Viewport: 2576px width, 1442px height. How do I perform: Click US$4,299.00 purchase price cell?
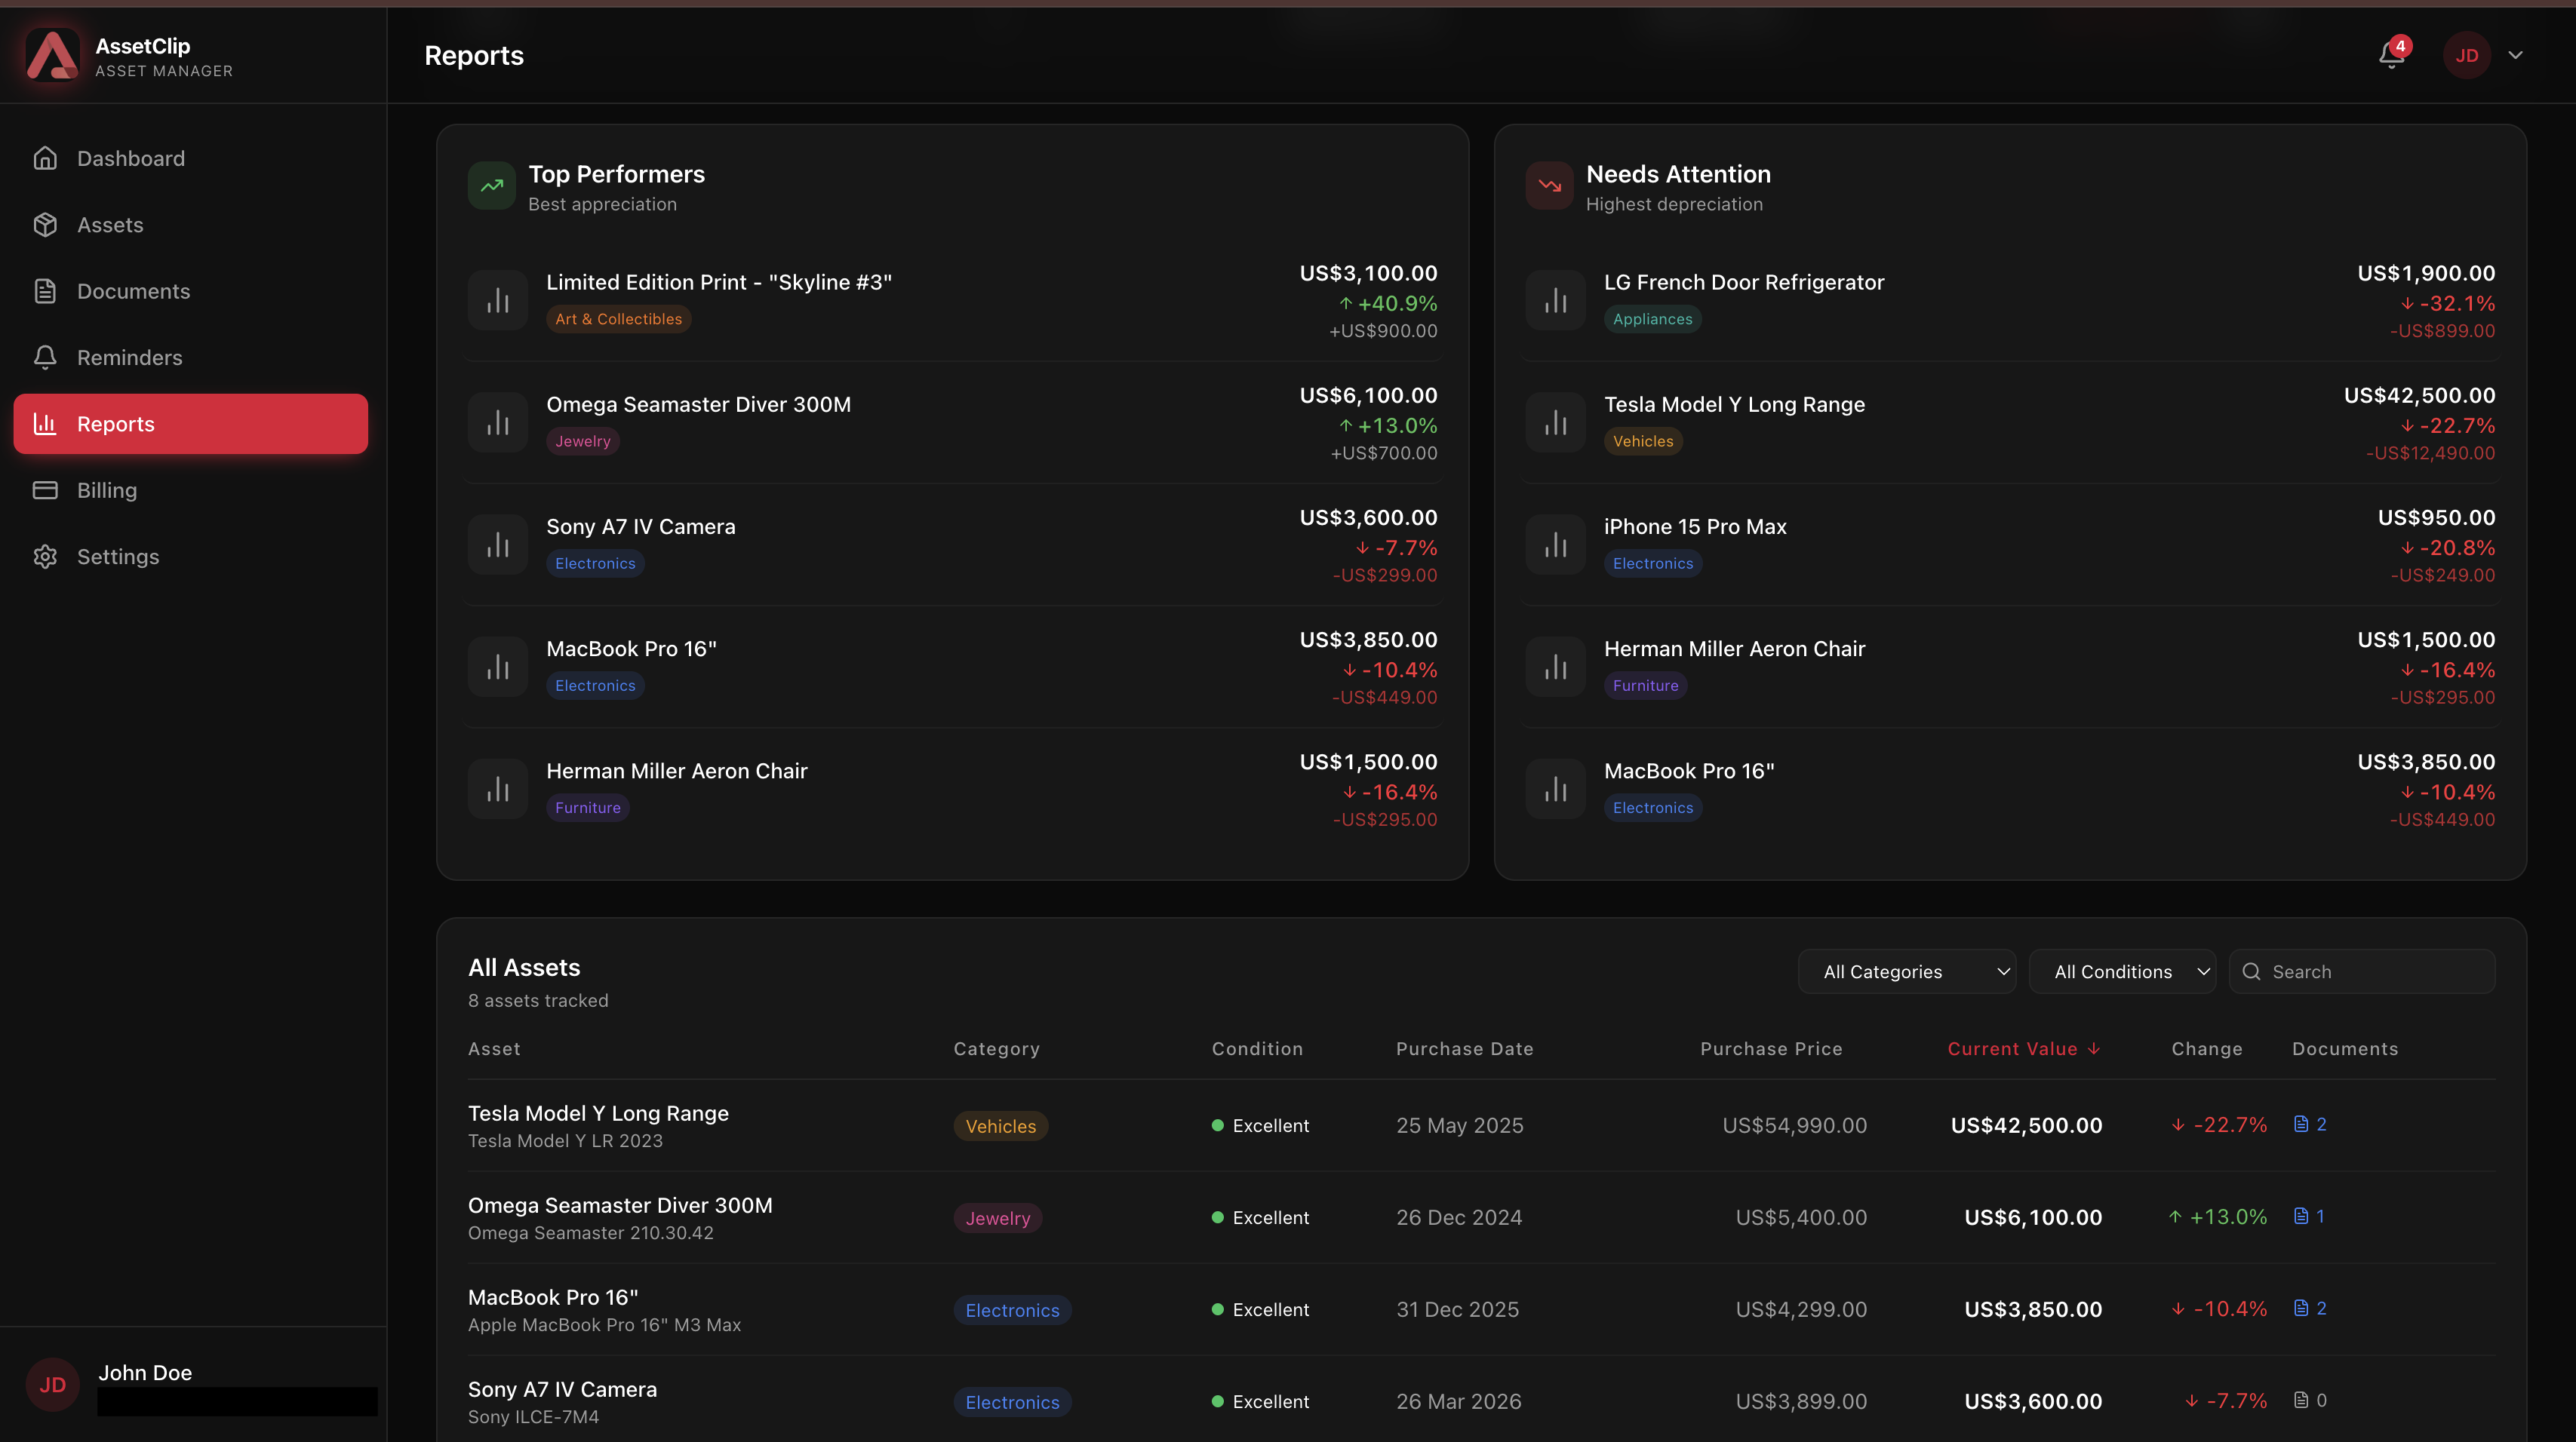pos(1801,1309)
